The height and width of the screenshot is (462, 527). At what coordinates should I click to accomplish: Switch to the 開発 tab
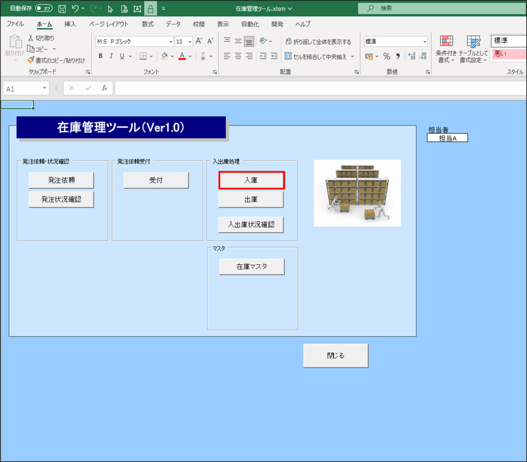[278, 24]
